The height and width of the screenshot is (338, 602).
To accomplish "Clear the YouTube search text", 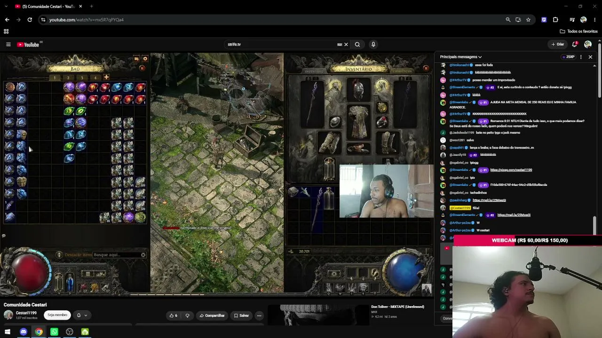I will 346,45.
